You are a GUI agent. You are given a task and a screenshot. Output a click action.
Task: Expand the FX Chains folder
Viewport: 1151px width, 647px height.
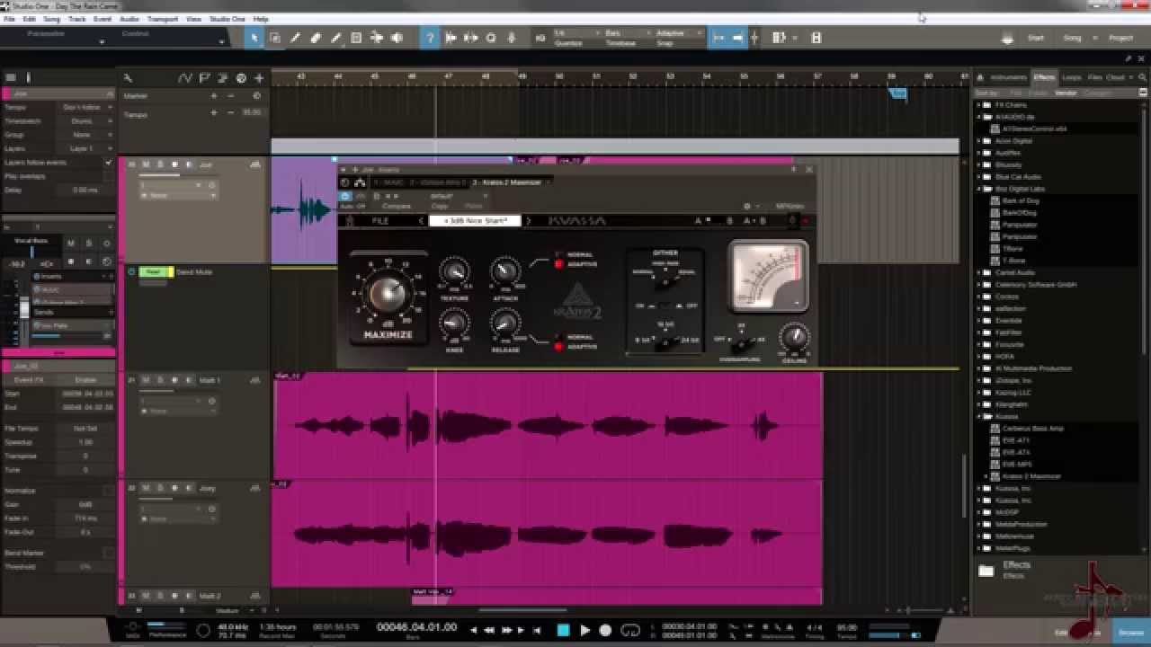pyautogui.click(x=980, y=105)
